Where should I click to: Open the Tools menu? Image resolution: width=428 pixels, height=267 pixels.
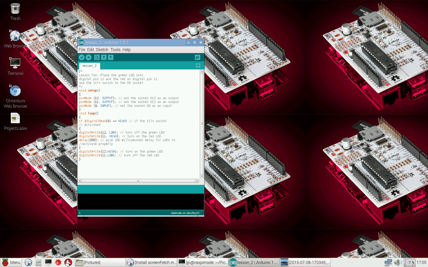(x=115, y=50)
